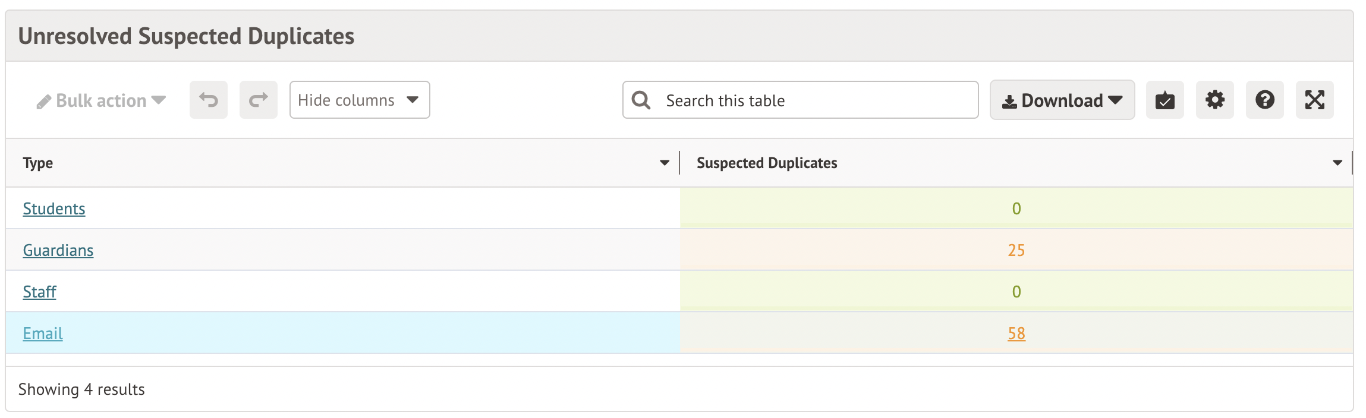Open the Download dropdown menu

pyautogui.click(x=1062, y=100)
